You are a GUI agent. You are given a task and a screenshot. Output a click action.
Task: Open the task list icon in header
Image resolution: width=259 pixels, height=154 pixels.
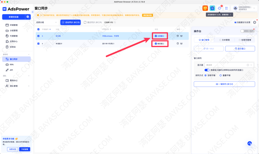click(x=227, y=8)
